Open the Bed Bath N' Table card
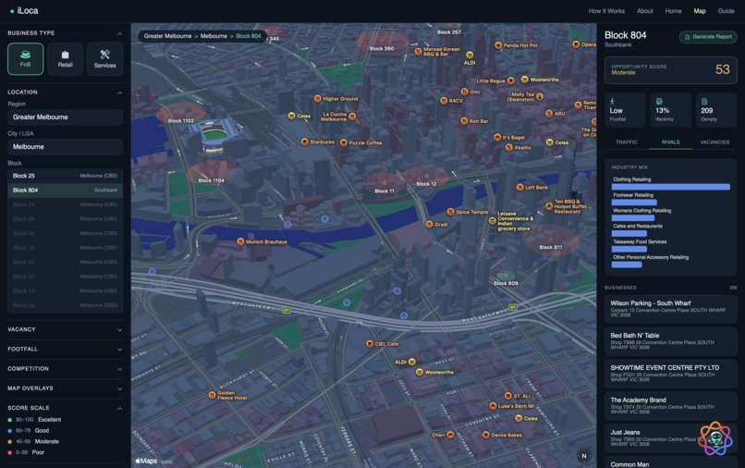 (670, 341)
